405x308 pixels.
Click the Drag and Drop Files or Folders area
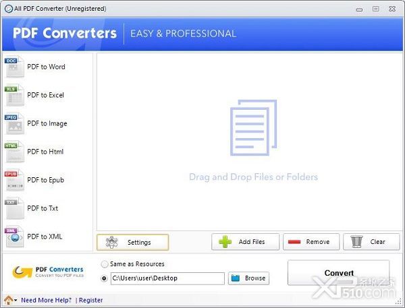tap(250, 142)
